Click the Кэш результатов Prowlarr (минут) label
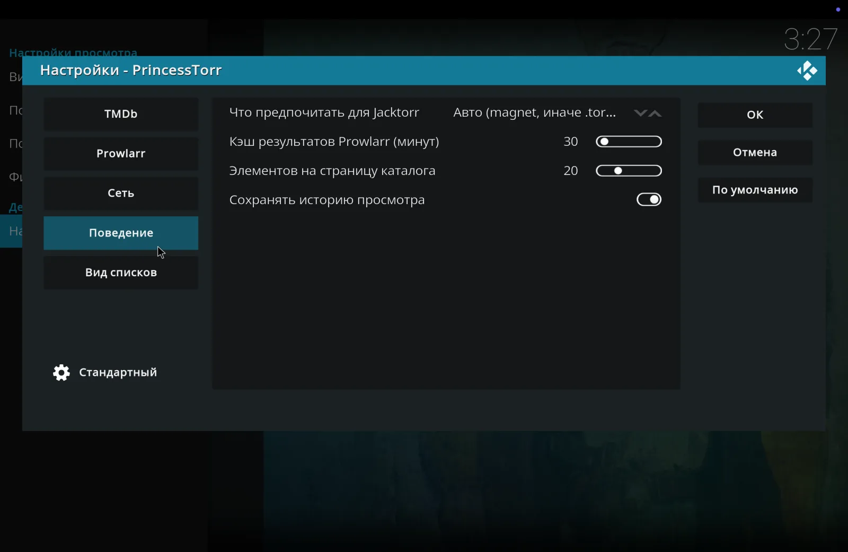848x552 pixels. (x=334, y=142)
